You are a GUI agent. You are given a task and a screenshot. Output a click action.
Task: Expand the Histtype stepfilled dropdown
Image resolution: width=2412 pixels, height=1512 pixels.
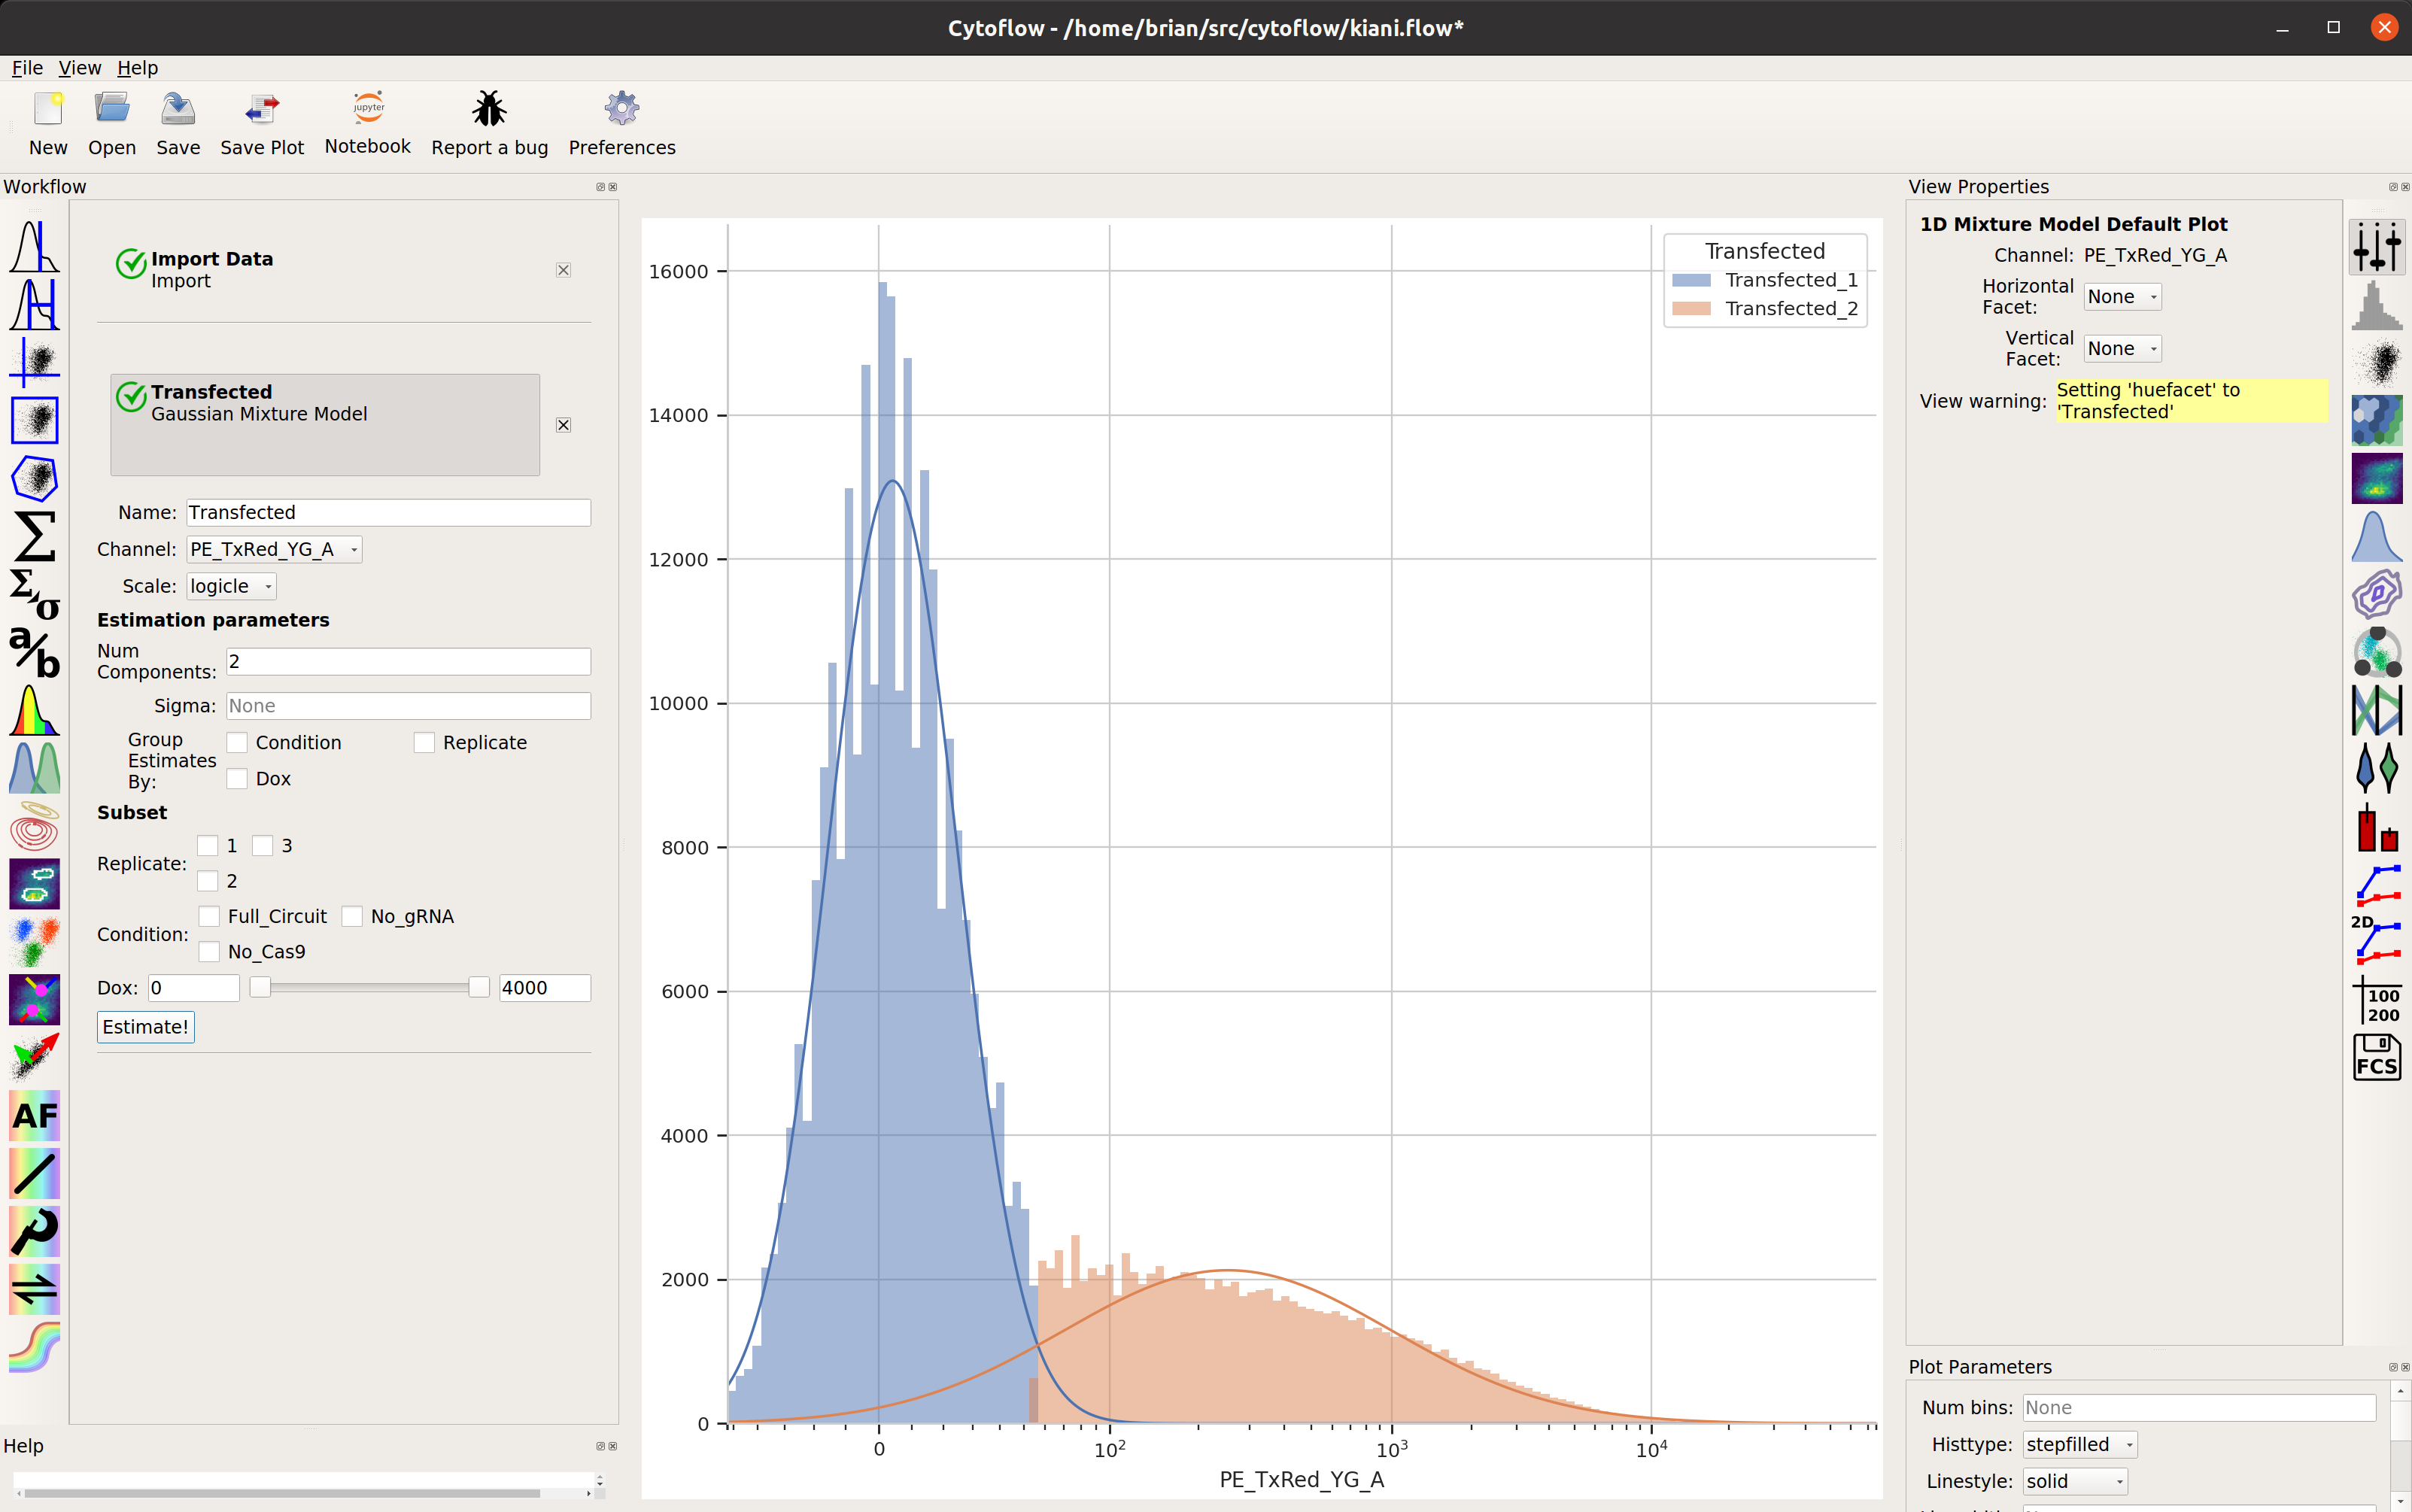[2080, 1444]
